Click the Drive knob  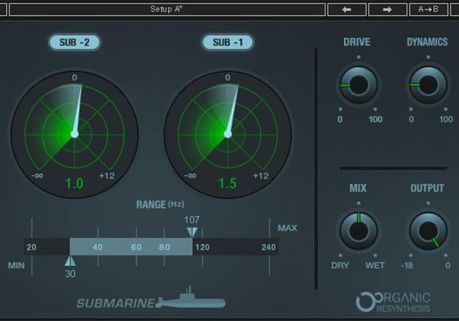[358, 85]
